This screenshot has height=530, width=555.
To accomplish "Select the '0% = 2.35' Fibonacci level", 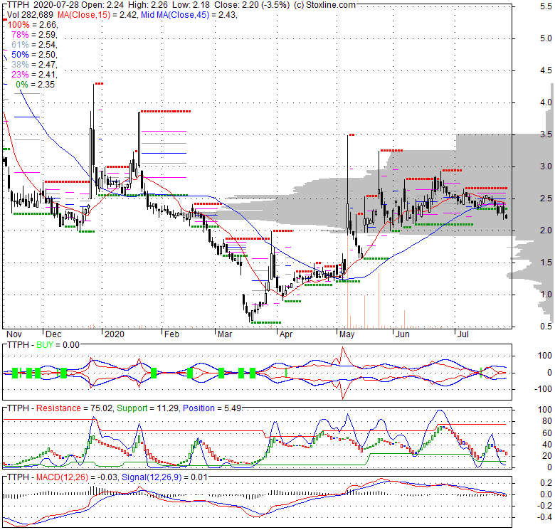I will pyautogui.click(x=36, y=84).
